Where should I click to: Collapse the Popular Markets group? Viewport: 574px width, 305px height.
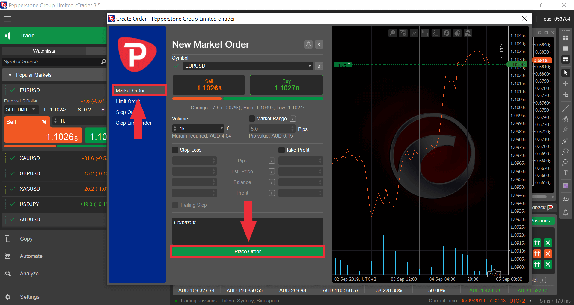[x=10, y=75]
